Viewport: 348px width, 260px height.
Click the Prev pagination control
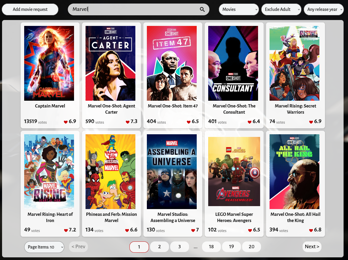click(78, 247)
